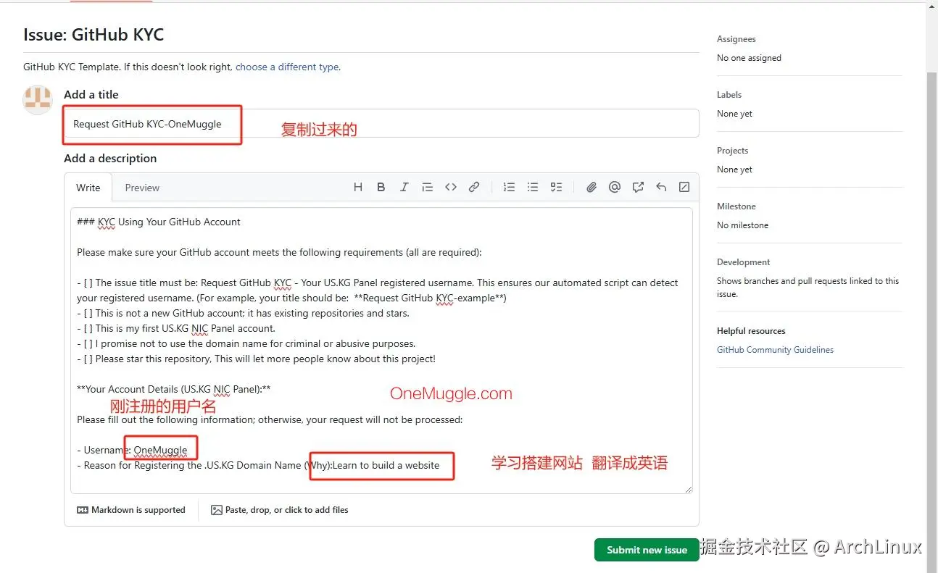Insert a task list
The image size is (938, 573).
pos(556,187)
